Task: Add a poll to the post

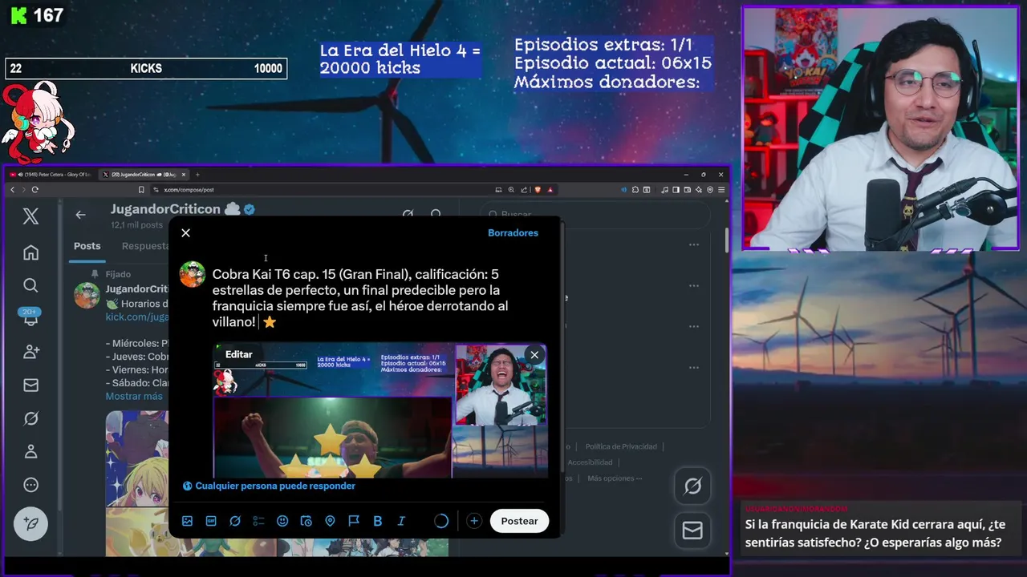Action: tap(258, 521)
